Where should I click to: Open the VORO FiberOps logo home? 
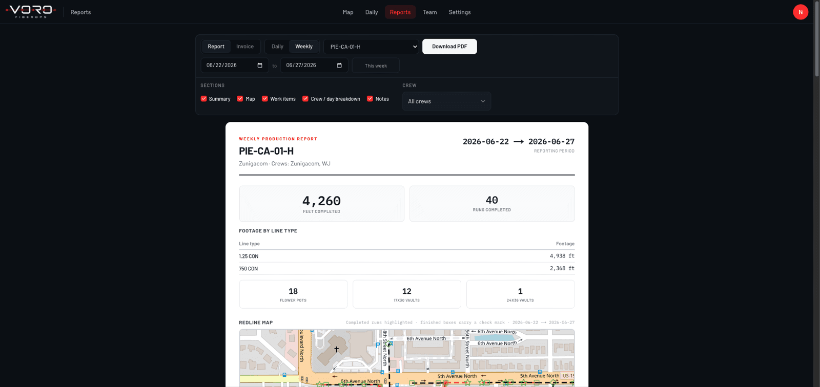pyautogui.click(x=31, y=11)
